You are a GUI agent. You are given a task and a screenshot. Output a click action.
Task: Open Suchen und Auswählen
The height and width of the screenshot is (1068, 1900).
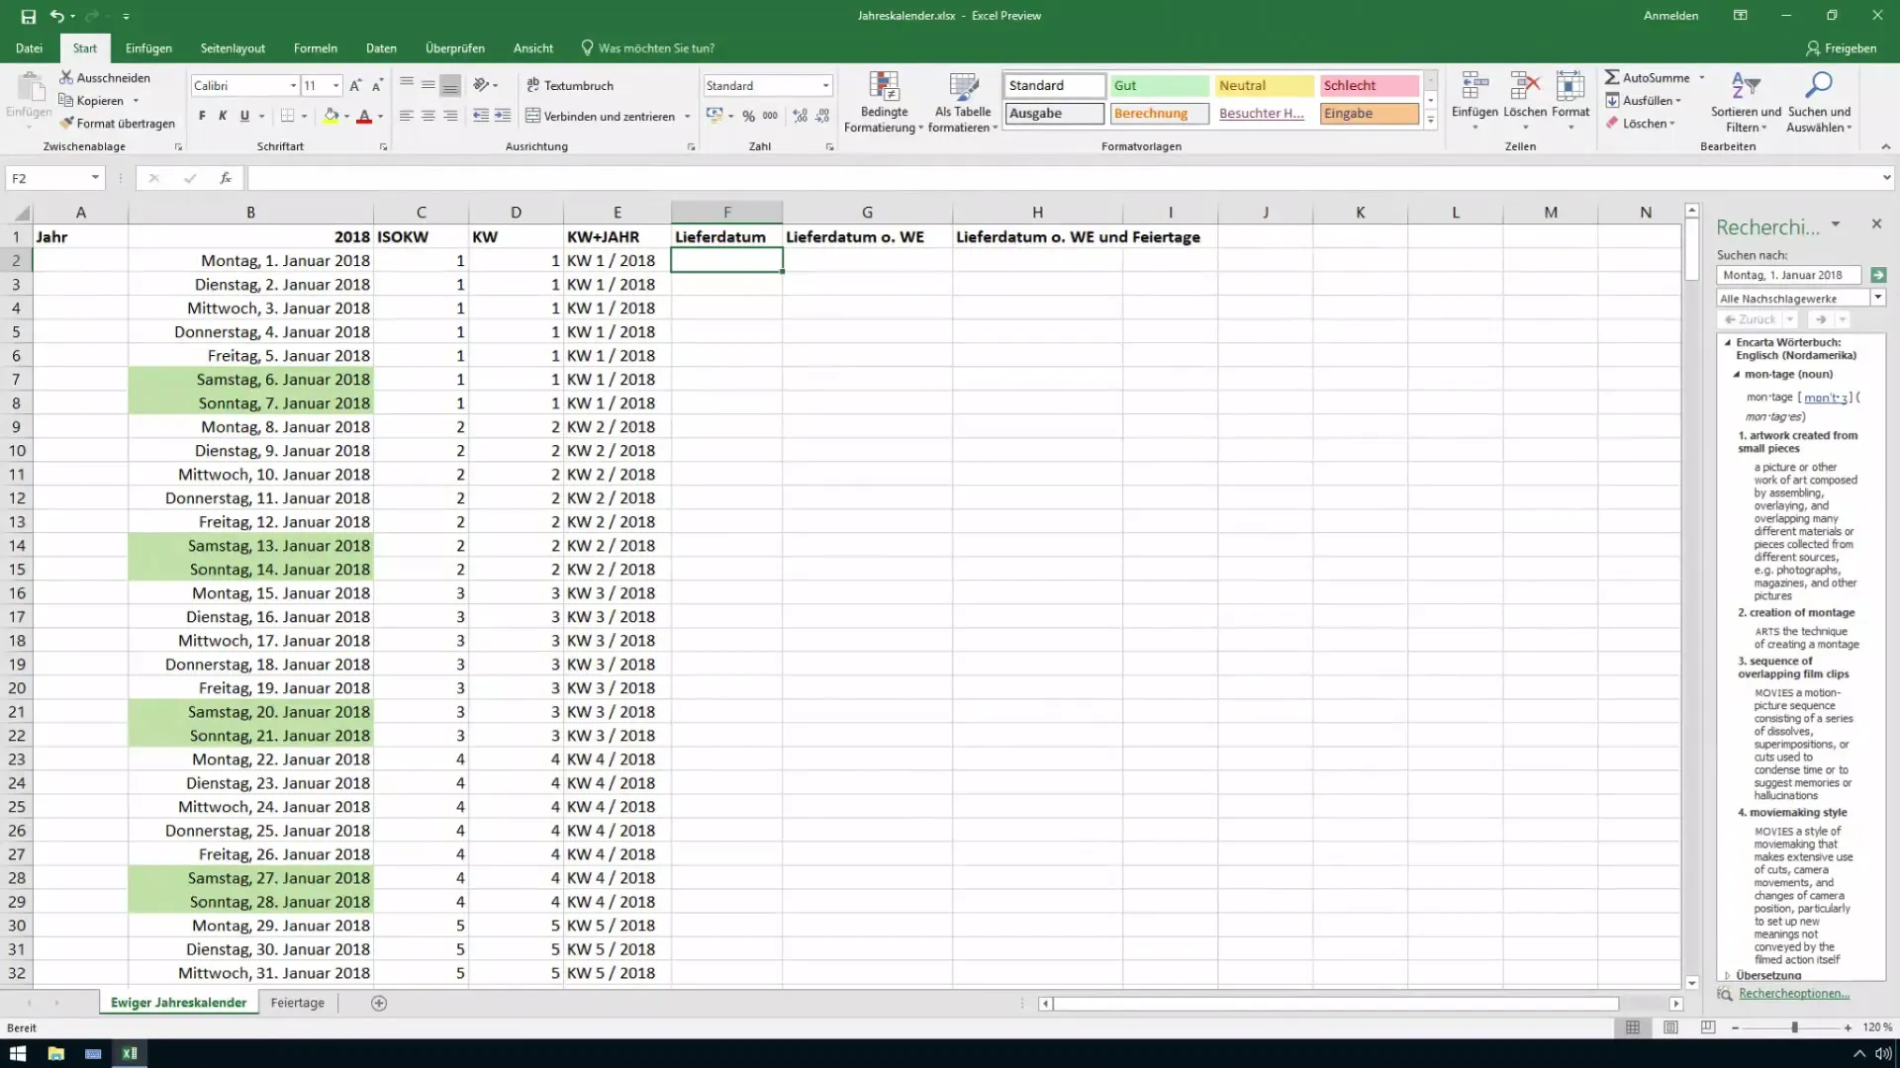click(1819, 102)
